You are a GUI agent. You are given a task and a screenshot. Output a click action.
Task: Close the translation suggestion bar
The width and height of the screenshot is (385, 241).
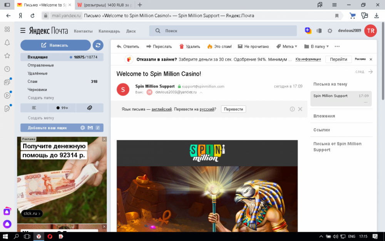(x=300, y=109)
